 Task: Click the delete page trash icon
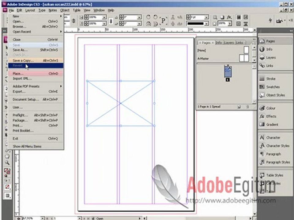coord(247,107)
